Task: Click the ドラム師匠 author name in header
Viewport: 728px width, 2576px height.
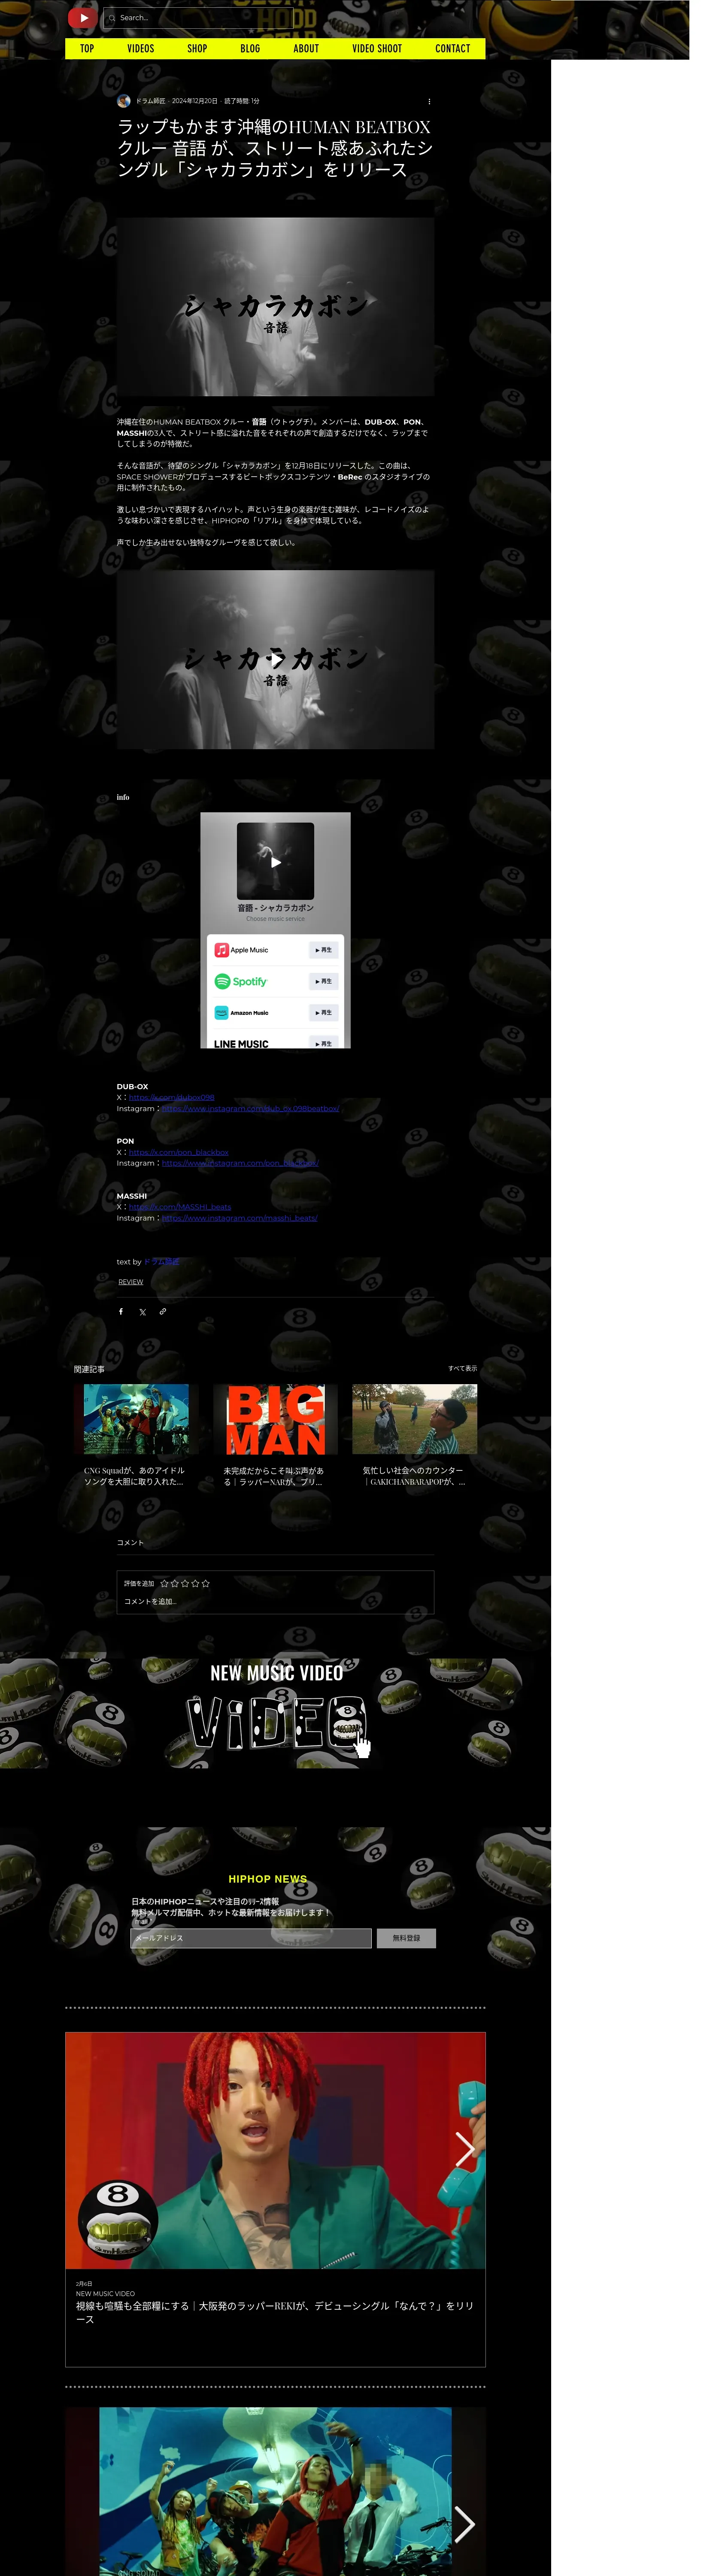Action: point(151,101)
